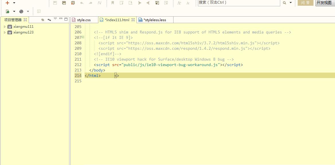335x165 pixels.
Task: Click the single floppy disk Save icon
Action: 55,3
